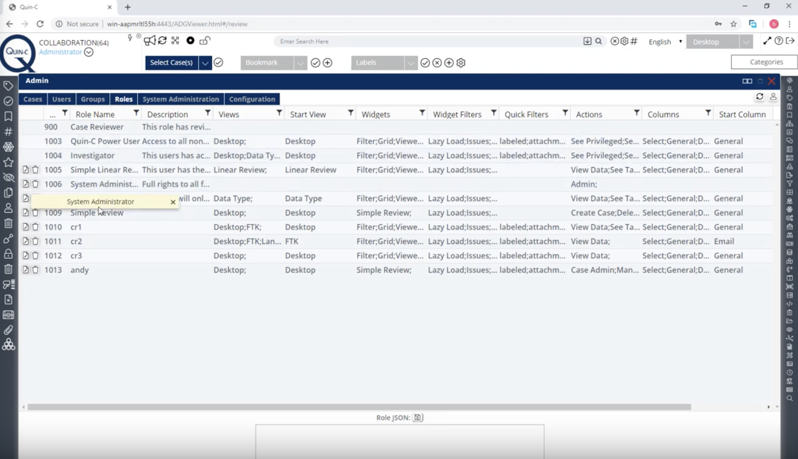This screenshot has width=798, height=459.
Task: Expand the Desktop view dropdown arrow
Action: point(746,42)
